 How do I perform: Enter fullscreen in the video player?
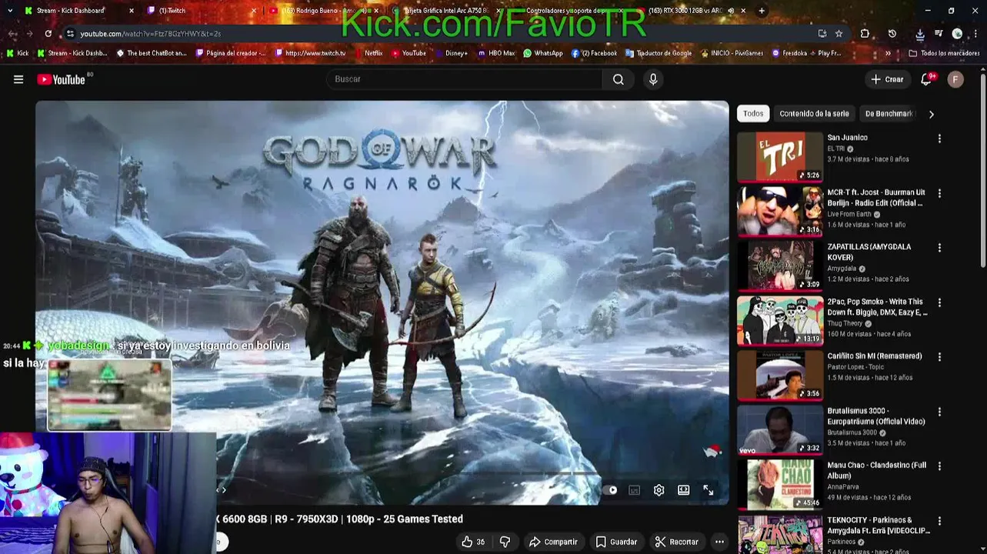tap(709, 490)
